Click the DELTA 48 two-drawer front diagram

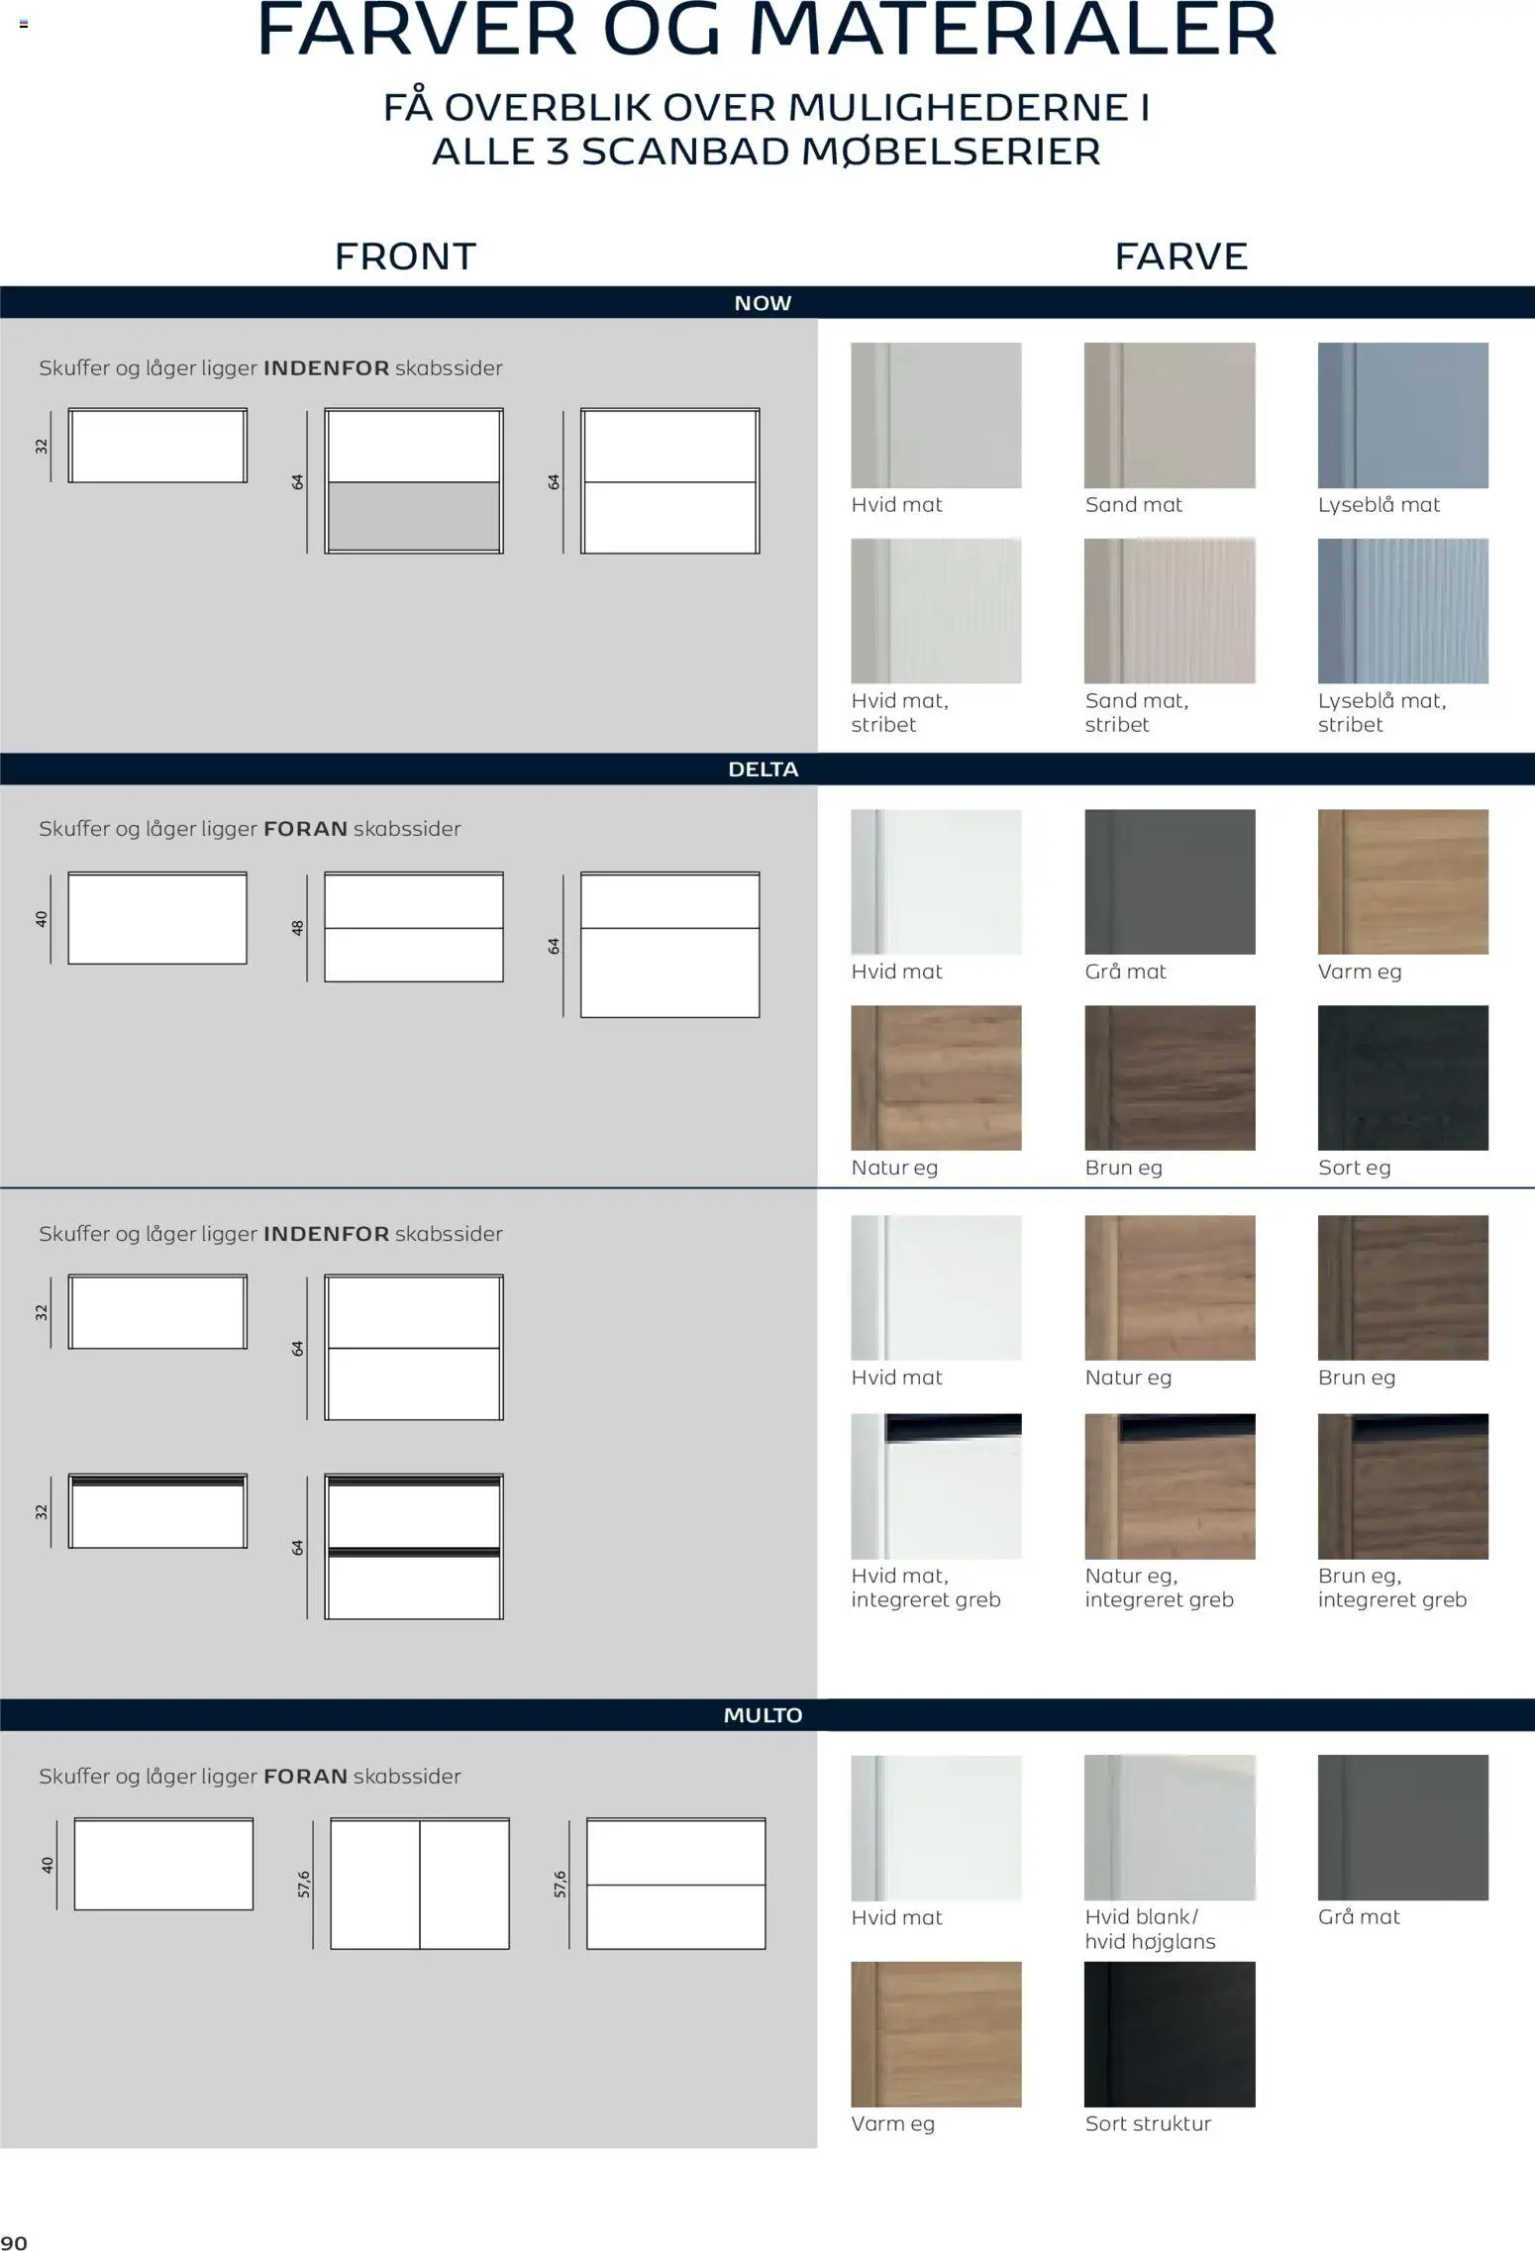[x=414, y=927]
